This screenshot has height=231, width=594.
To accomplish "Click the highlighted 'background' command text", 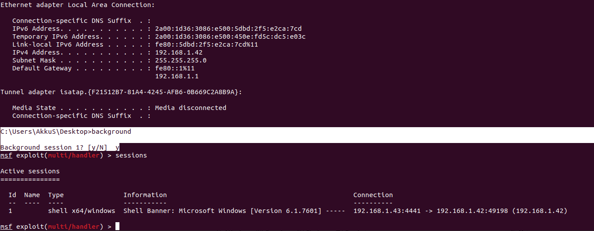I will coord(111,132).
